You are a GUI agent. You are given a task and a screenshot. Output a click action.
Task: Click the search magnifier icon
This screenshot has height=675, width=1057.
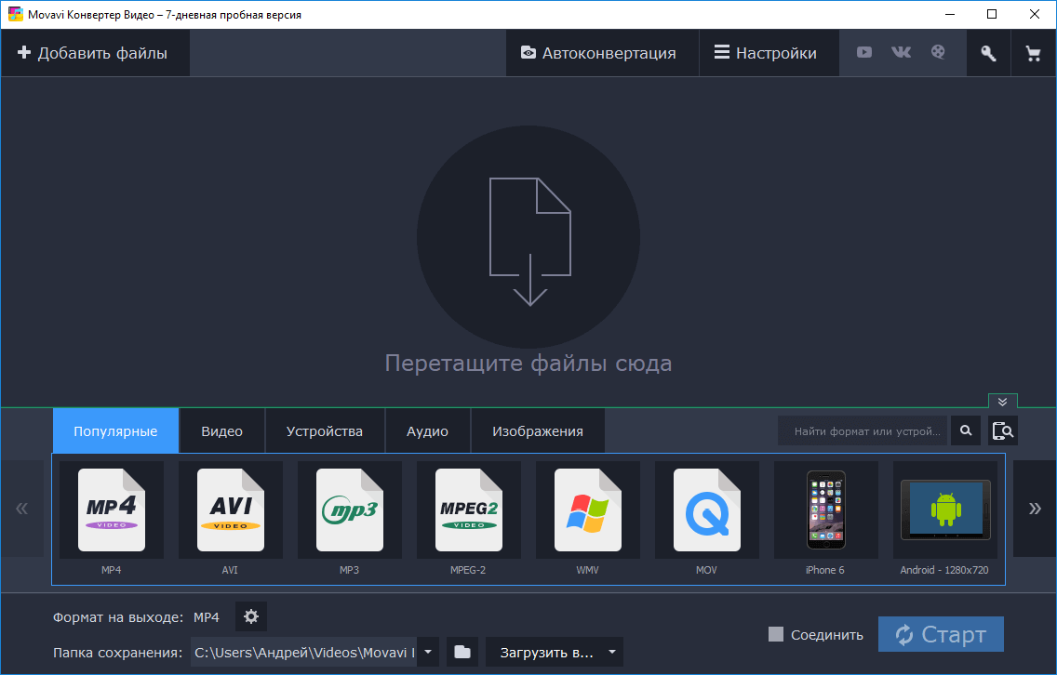(x=965, y=430)
